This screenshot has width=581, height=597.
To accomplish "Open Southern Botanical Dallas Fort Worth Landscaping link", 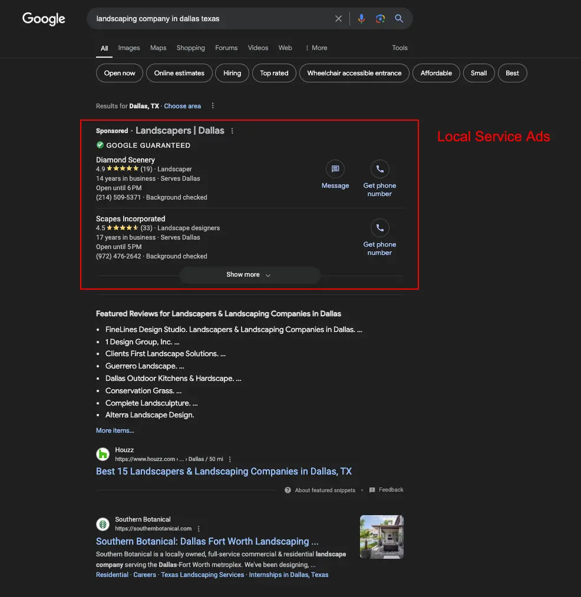I will pyautogui.click(x=207, y=542).
